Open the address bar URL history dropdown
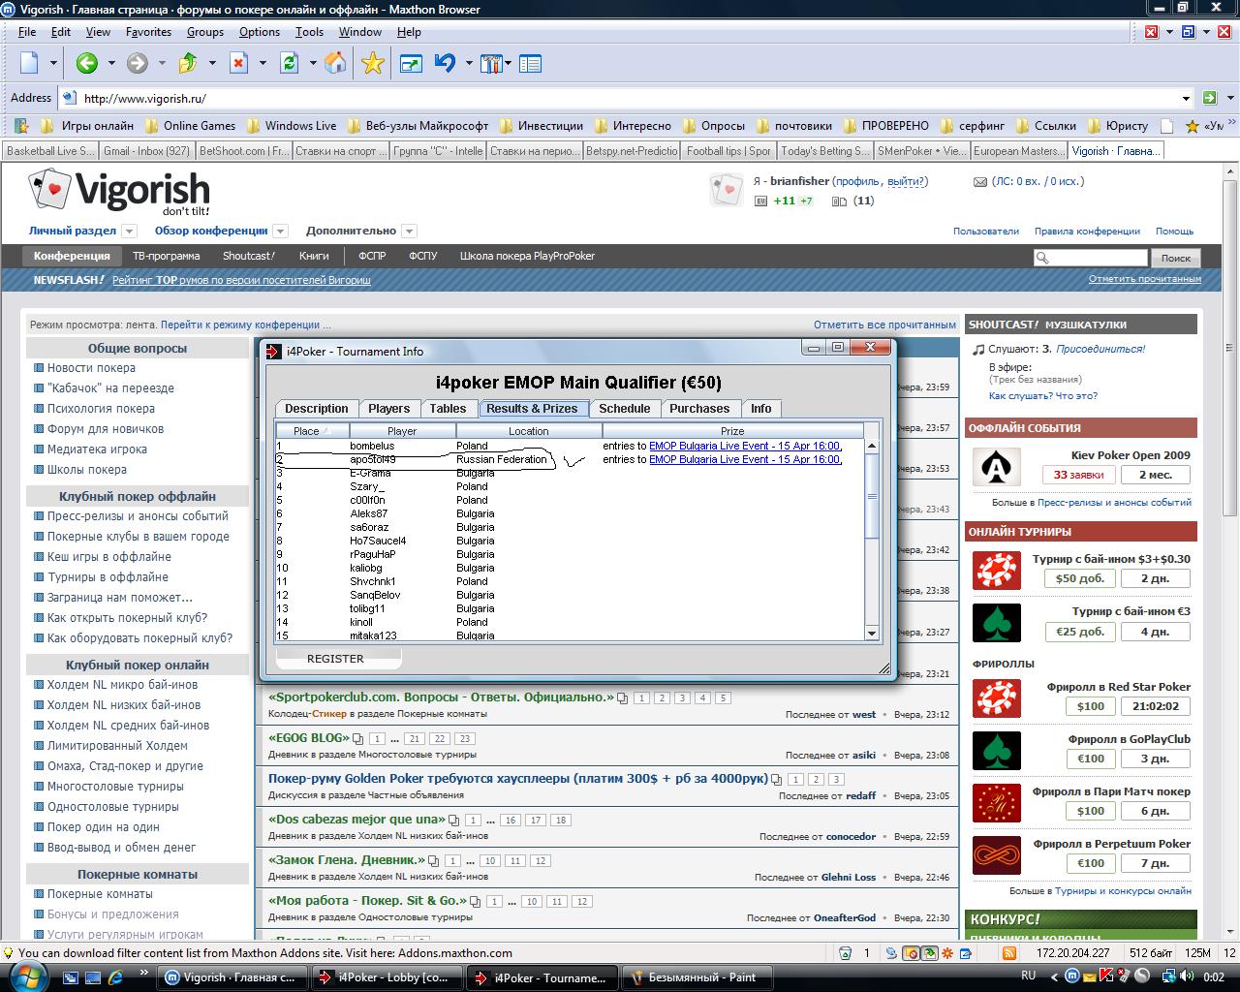Screen dimensions: 1240x992 (x=1186, y=98)
